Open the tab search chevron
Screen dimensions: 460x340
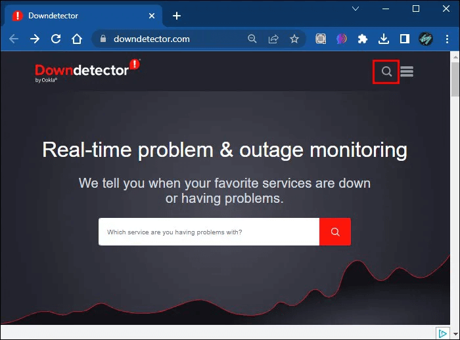[356, 9]
